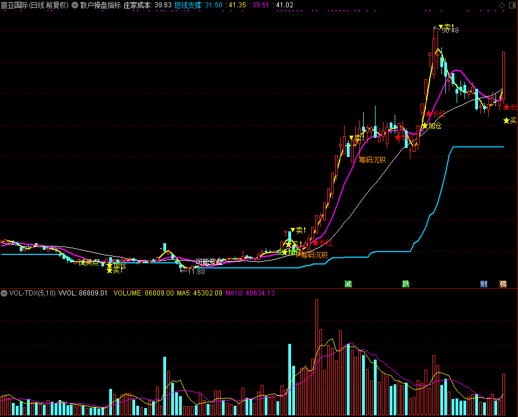Viewport: 518px width, 417px height.
Task: Click the yellow star 加仓 marker near 长红
Action: (431, 126)
